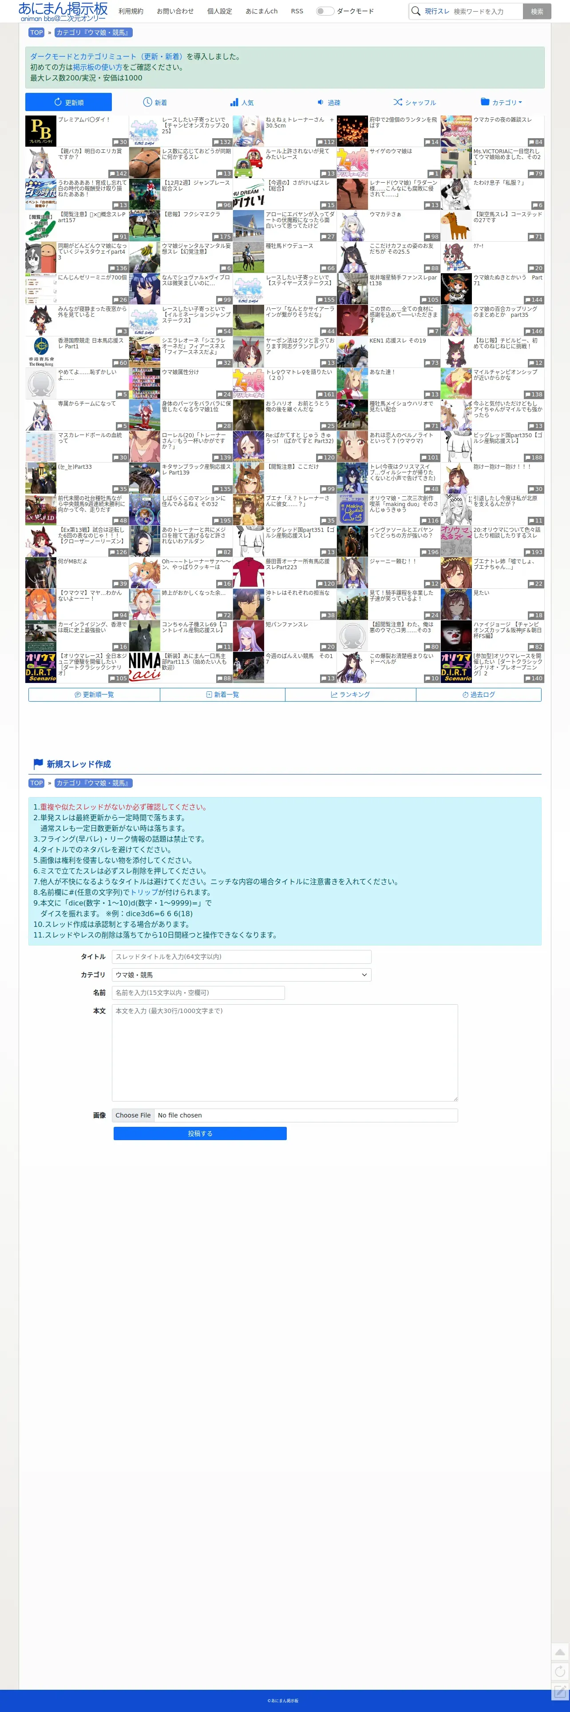
Task: Open the 藤田晋オーナー所有馬応援スレ thumbnail
Action: tap(249, 572)
